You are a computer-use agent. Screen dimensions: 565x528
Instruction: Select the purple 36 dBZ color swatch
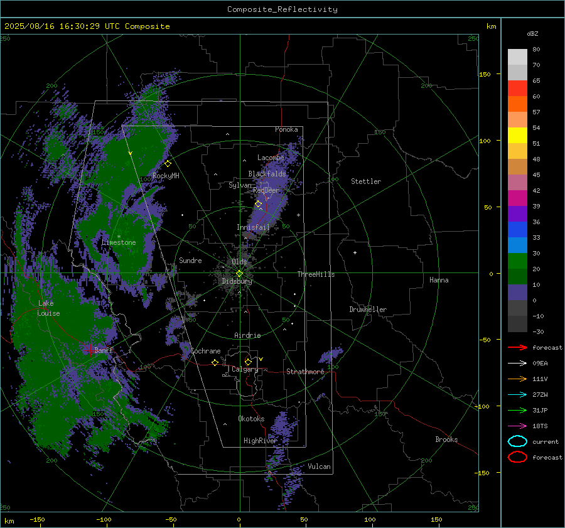tap(517, 214)
